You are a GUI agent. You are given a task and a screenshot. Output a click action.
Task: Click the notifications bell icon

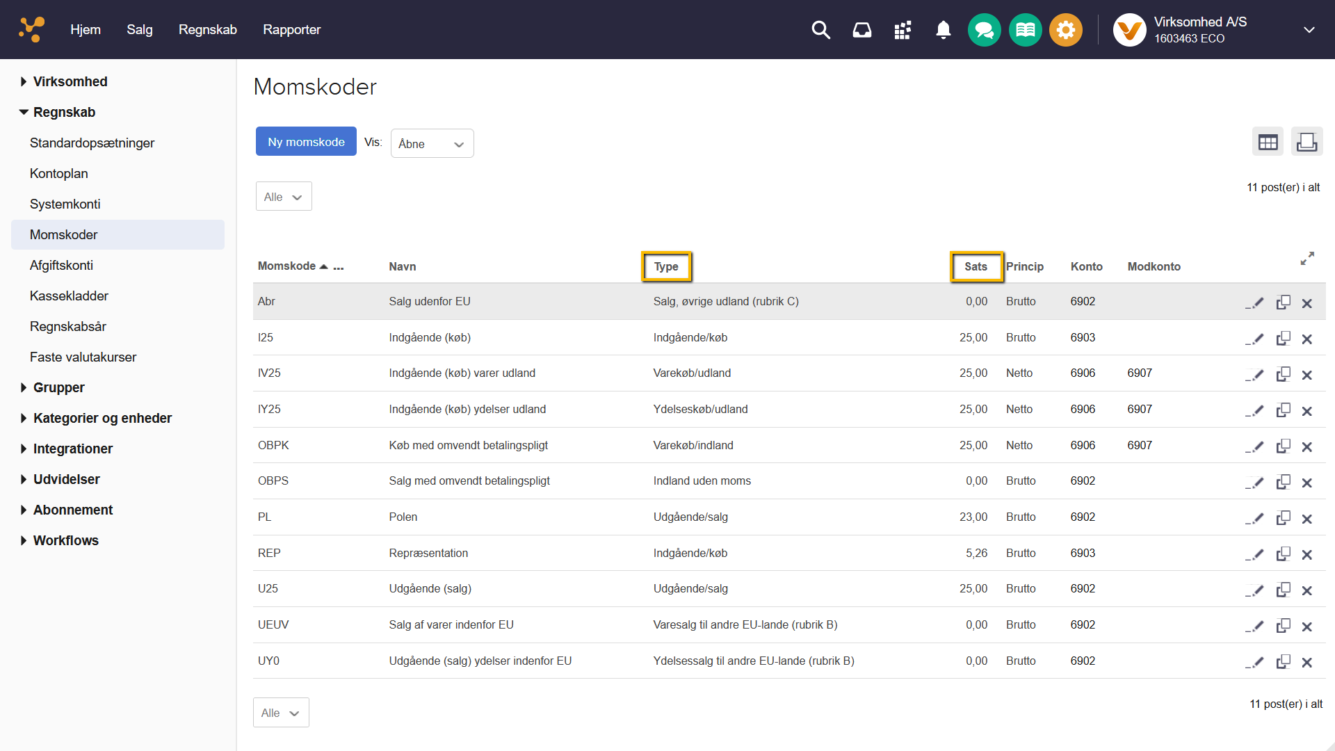tap(943, 30)
